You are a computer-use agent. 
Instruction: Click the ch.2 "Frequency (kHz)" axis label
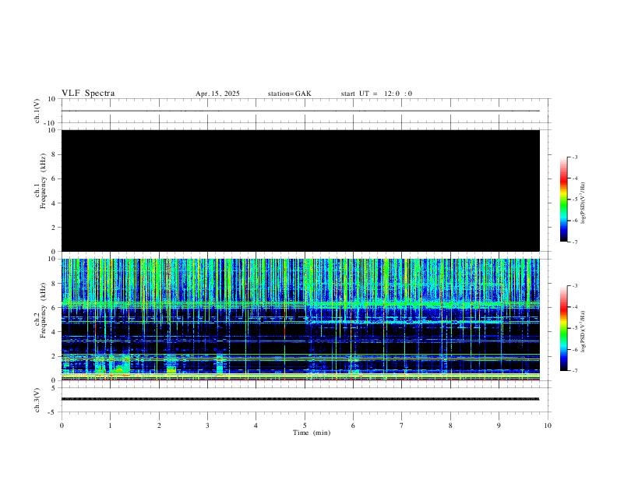coord(43,310)
